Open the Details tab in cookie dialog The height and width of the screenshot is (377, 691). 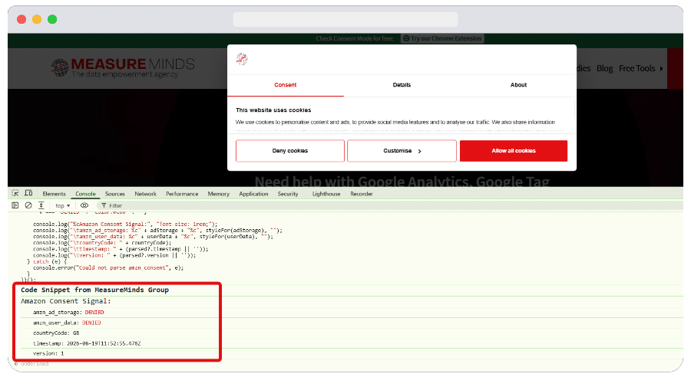tap(402, 85)
